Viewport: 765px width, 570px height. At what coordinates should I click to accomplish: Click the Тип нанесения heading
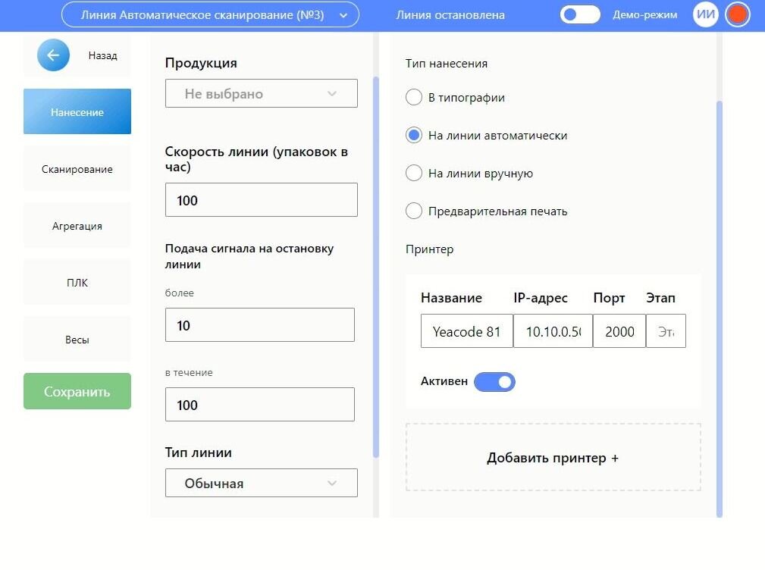447,64
